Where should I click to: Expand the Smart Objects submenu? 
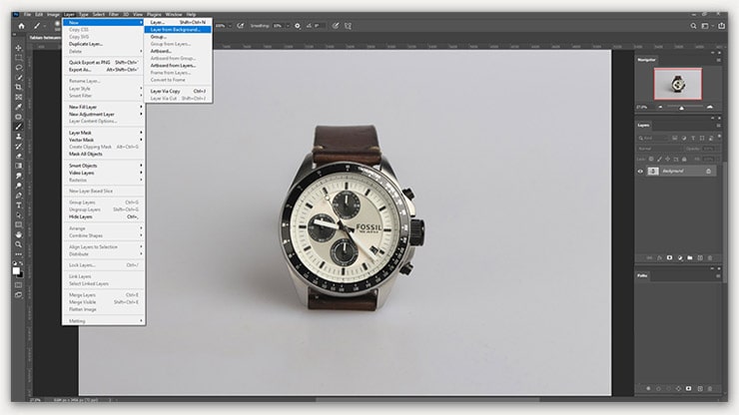[104, 166]
